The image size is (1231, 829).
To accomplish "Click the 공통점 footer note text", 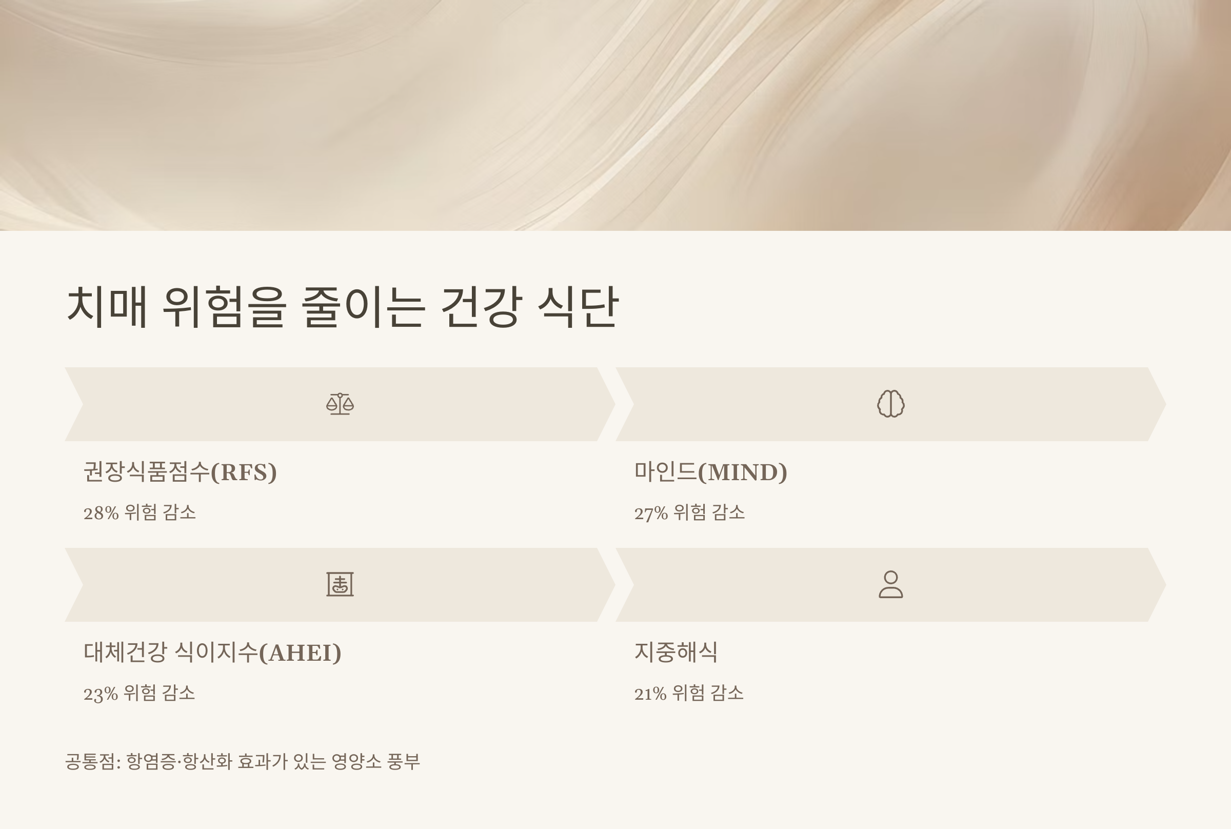I will (243, 762).
